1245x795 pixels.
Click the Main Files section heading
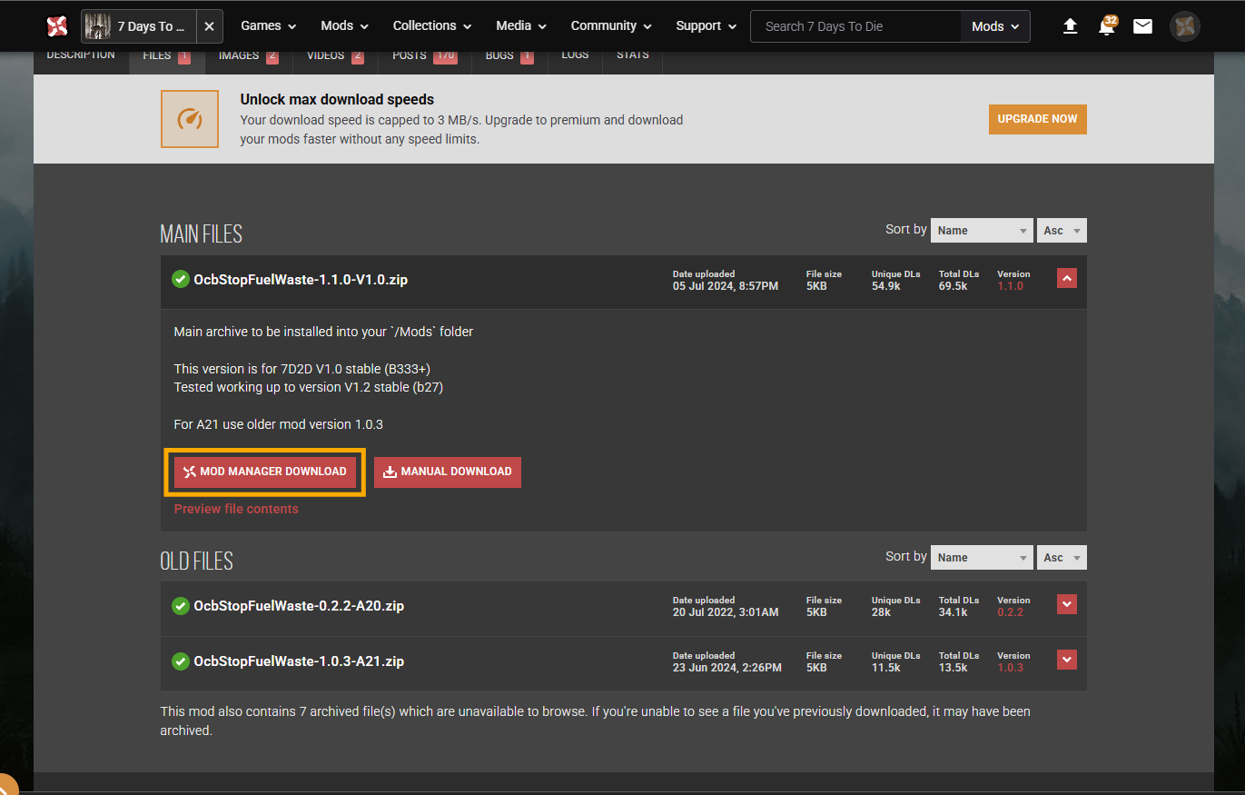click(x=202, y=234)
